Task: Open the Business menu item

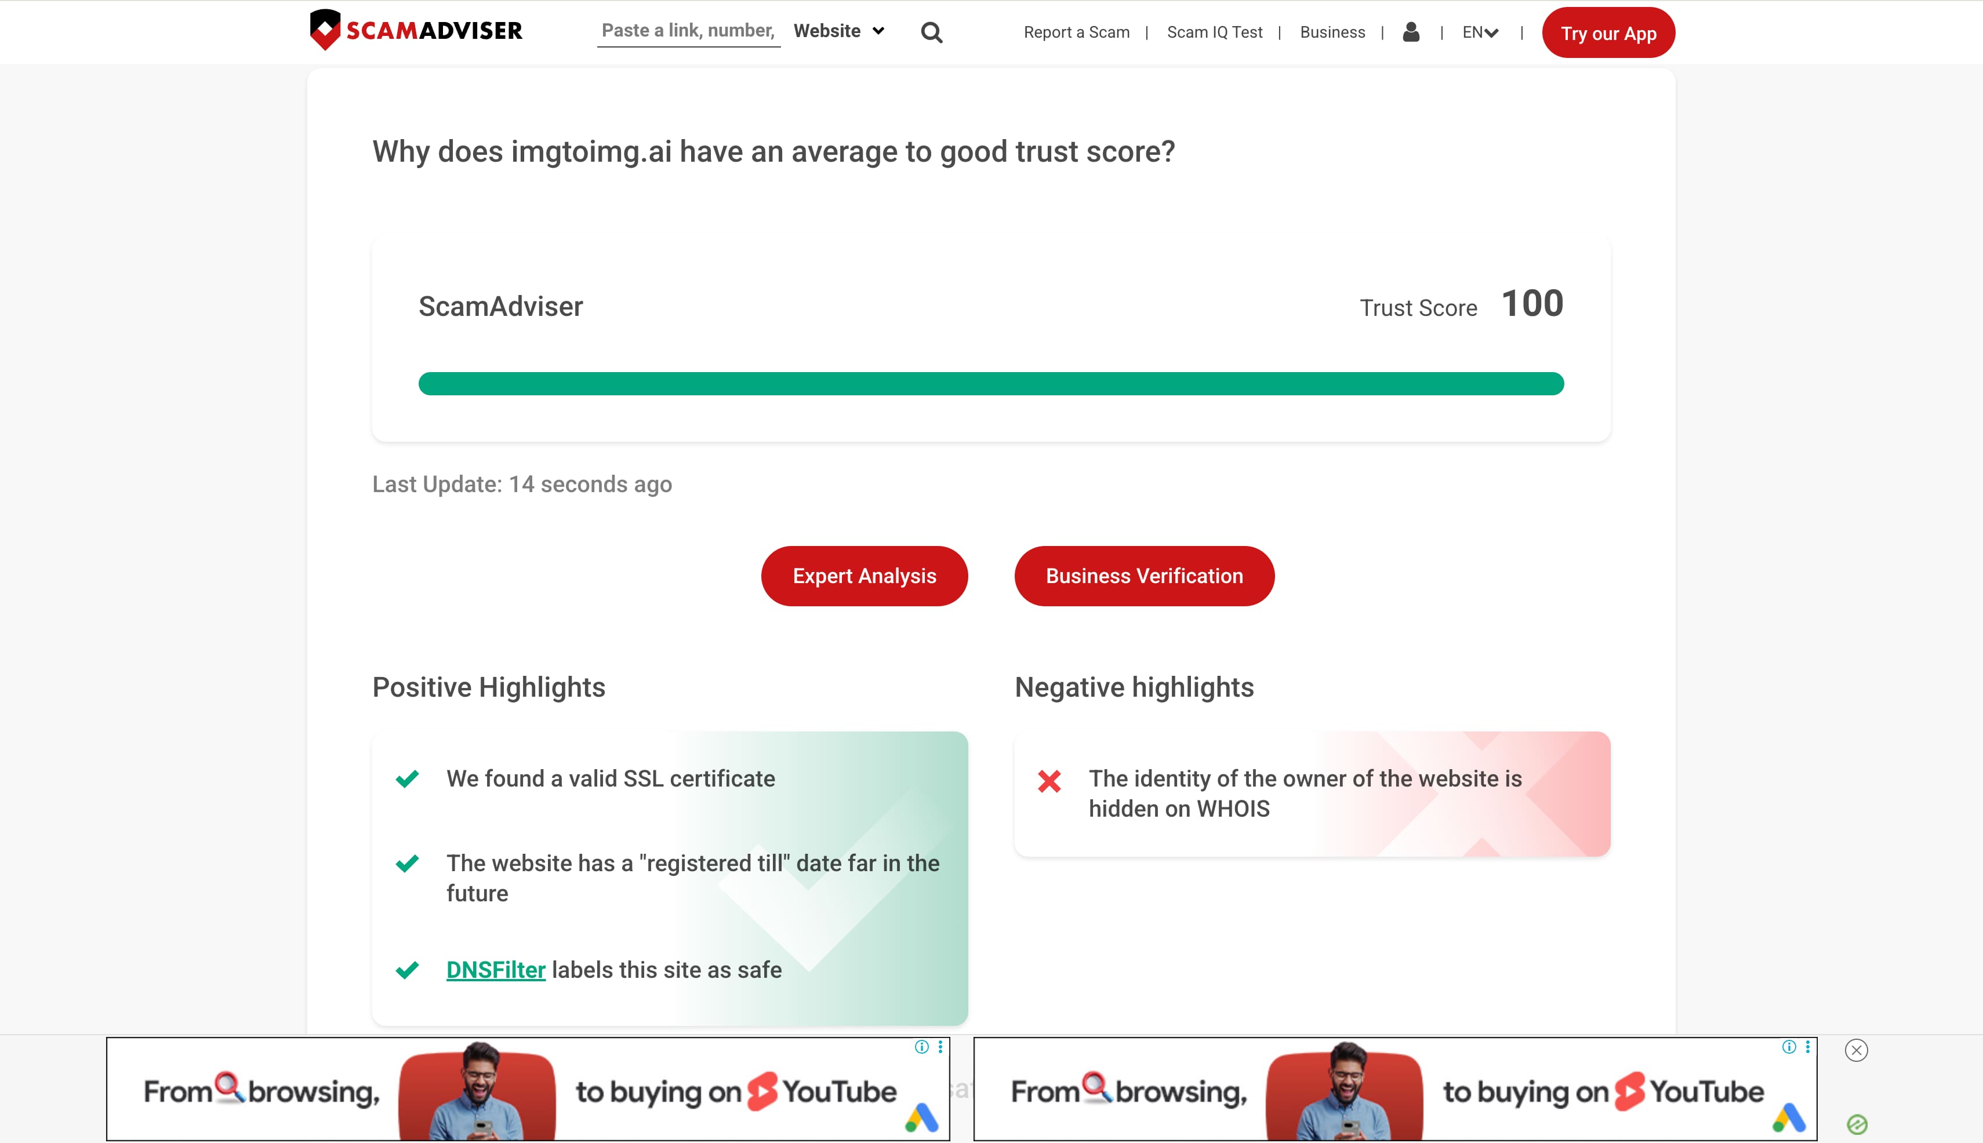Action: pos(1333,32)
